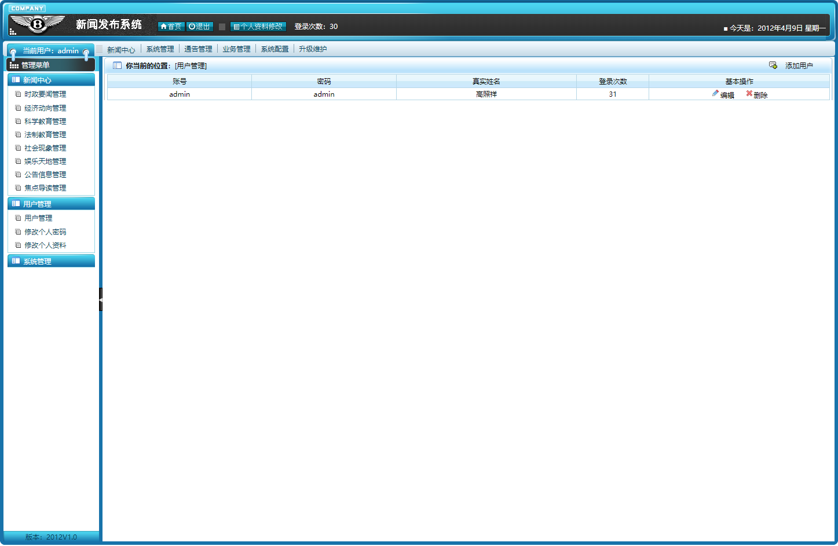Collapse the 用户管理 sidebar section header
Screen dimensions: 838x546
[x=51, y=204]
